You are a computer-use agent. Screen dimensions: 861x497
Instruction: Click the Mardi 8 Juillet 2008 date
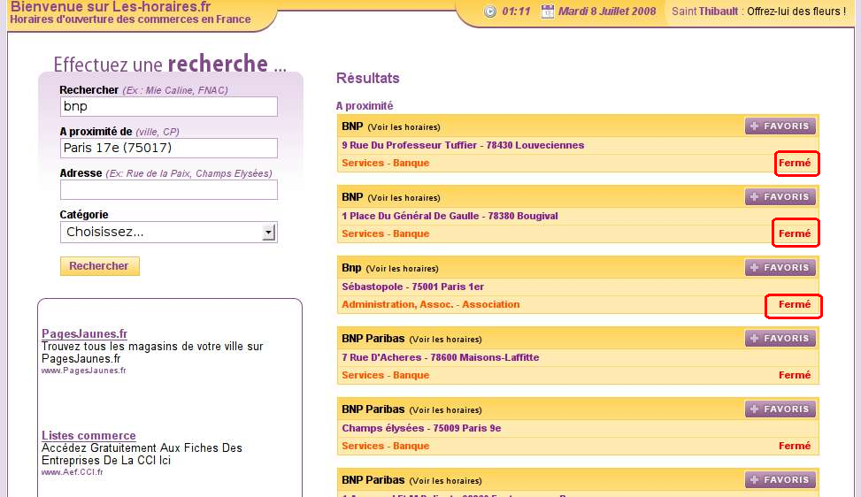607,11
